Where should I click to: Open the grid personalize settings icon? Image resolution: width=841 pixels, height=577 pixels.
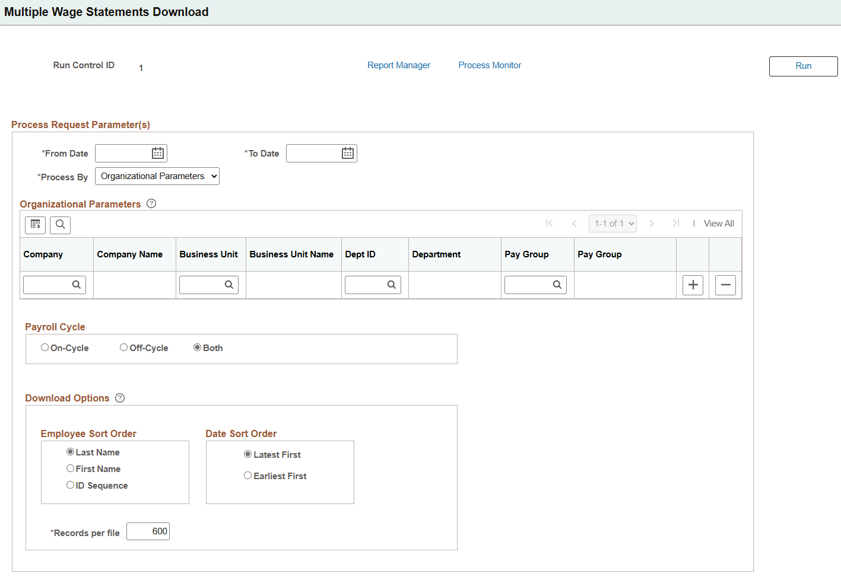point(35,225)
